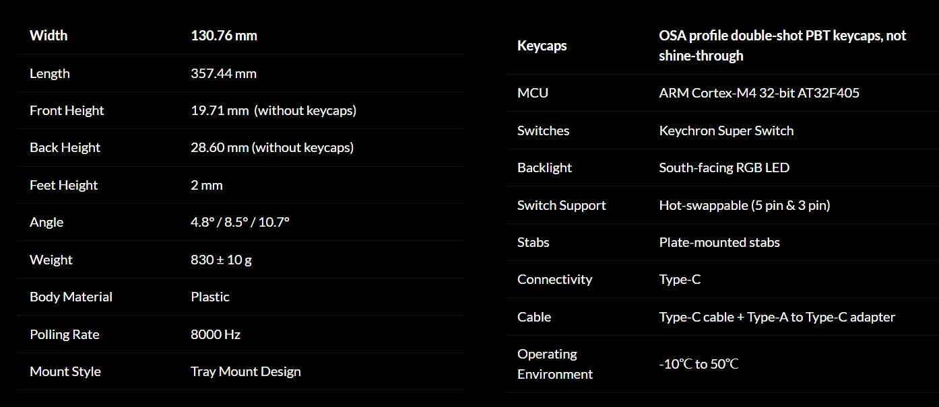Select the 130.76 mm width value

click(x=224, y=36)
